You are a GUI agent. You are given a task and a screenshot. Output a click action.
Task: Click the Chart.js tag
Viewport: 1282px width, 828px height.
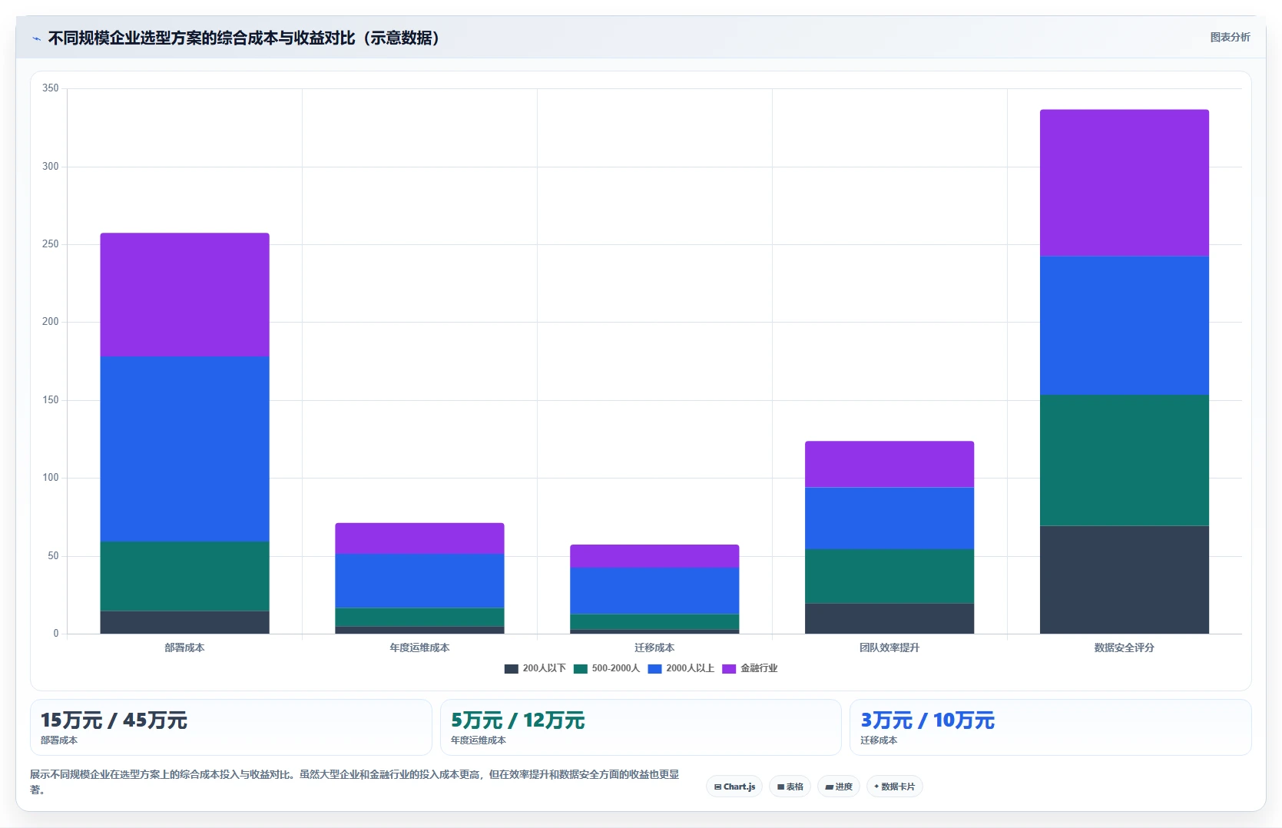pyautogui.click(x=734, y=787)
